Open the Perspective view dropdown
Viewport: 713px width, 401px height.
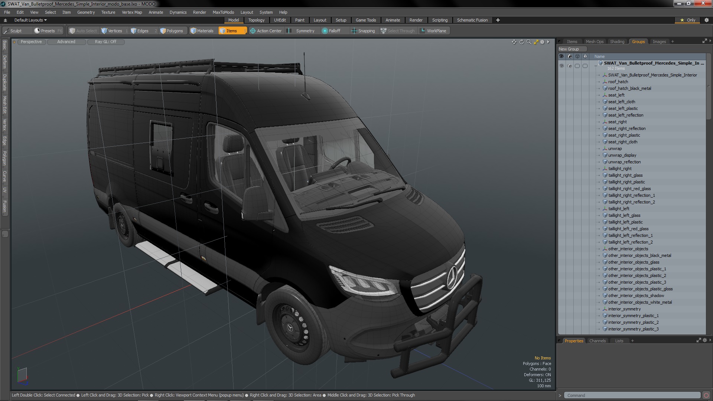click(31, 42)
